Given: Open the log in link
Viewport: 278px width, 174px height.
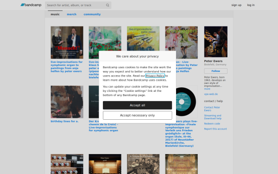Looking at the screenshot, I should (251, 5).
